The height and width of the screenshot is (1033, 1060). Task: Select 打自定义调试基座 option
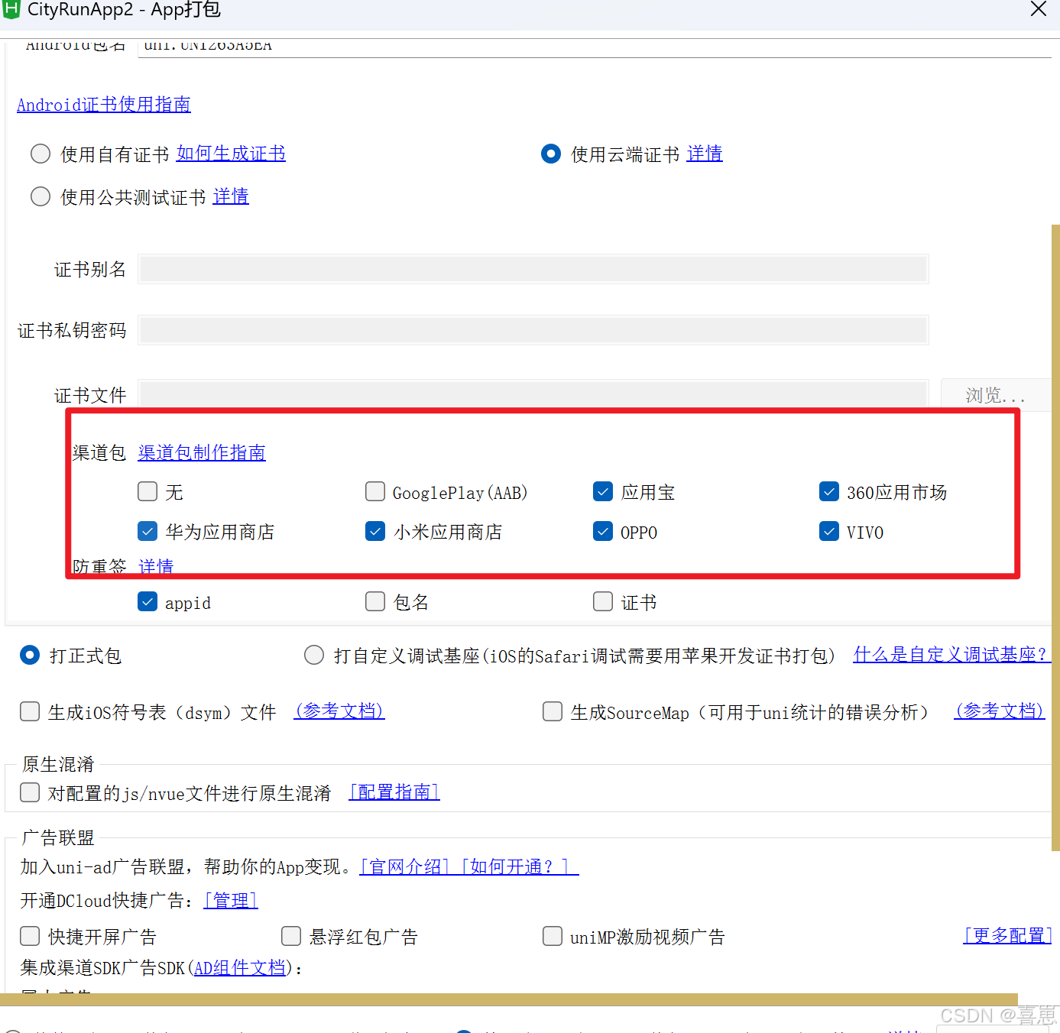(314, 655)
